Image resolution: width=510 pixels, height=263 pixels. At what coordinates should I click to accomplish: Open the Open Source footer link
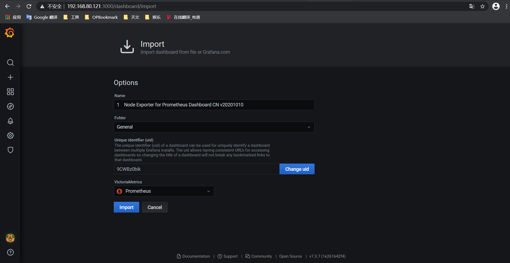point(290,256)
